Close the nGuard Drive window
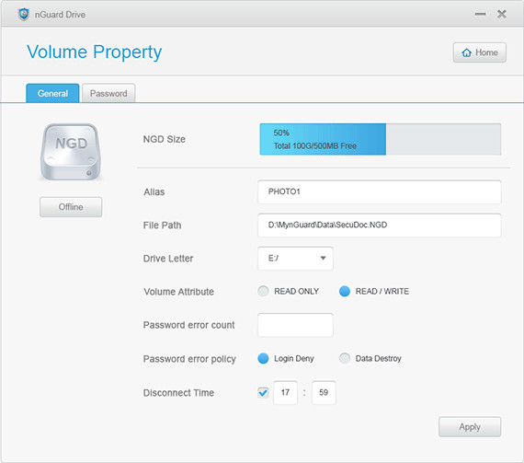Image resolution: width=524 pixels, height=463 pixels. (x=502, y=14)
